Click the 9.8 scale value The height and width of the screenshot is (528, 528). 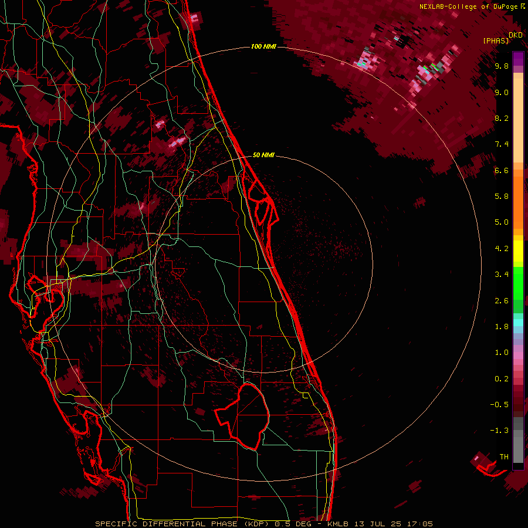(502, 66)
